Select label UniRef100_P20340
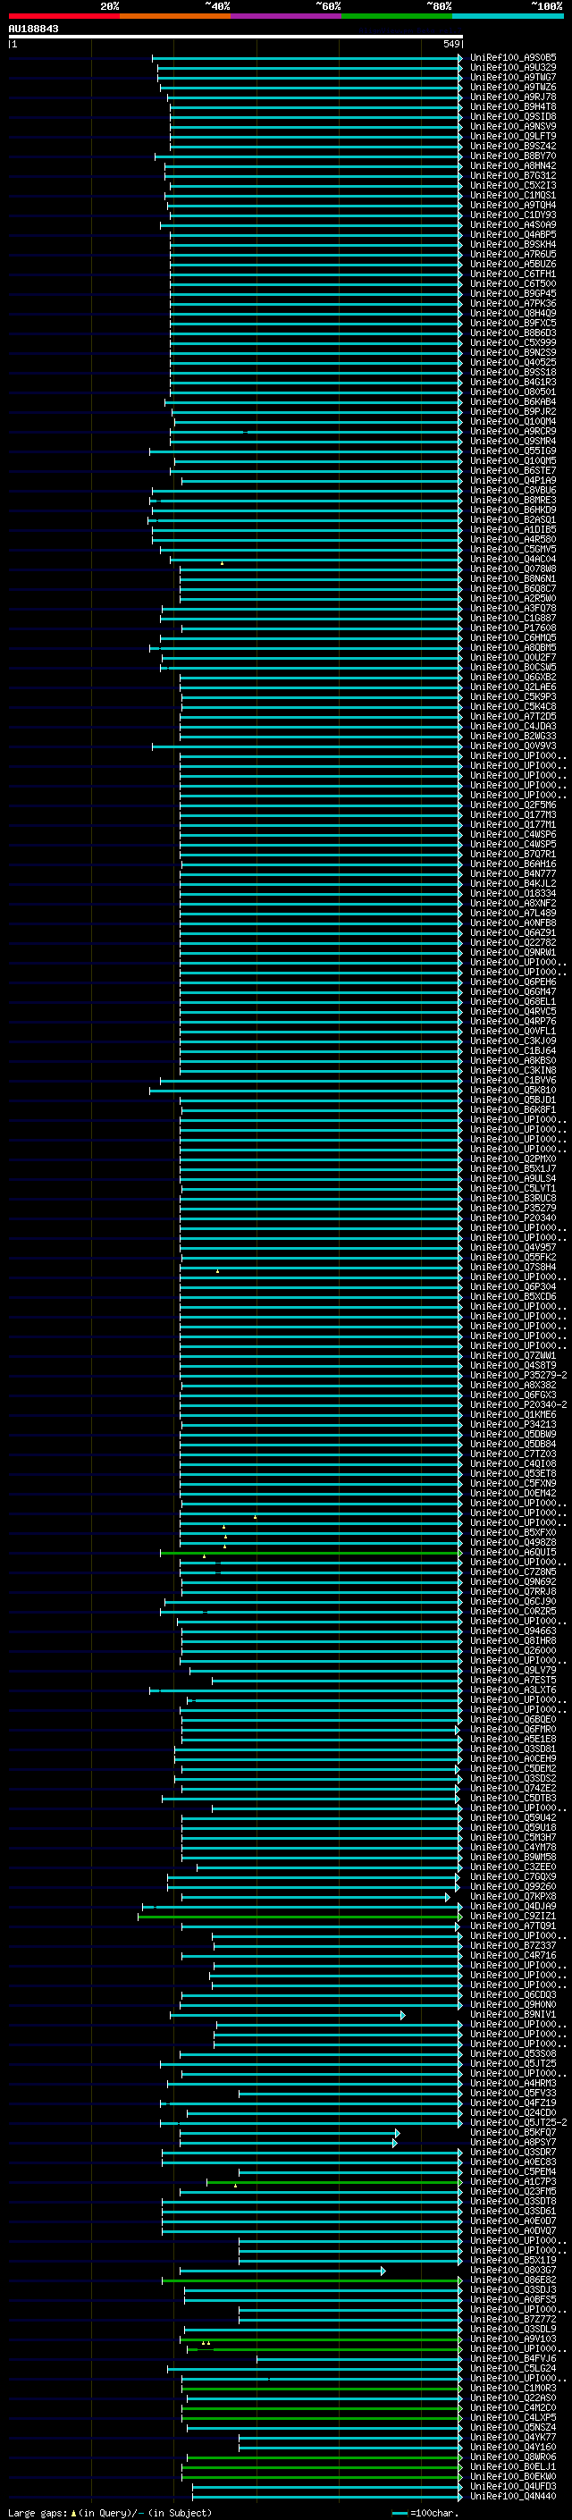Viewport: 572px width, 2520px height. point(513,1218)
